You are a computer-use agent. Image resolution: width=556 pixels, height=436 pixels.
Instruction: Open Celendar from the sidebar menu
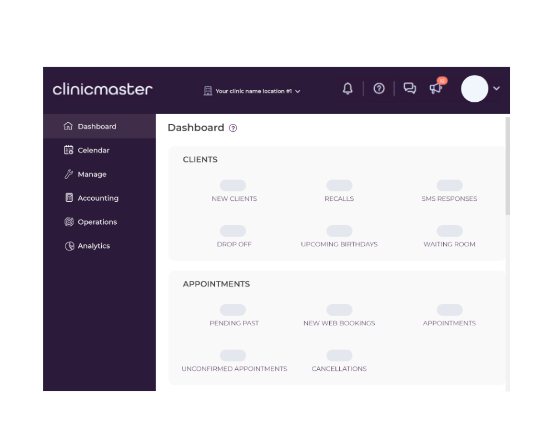(x=93, y=150)
